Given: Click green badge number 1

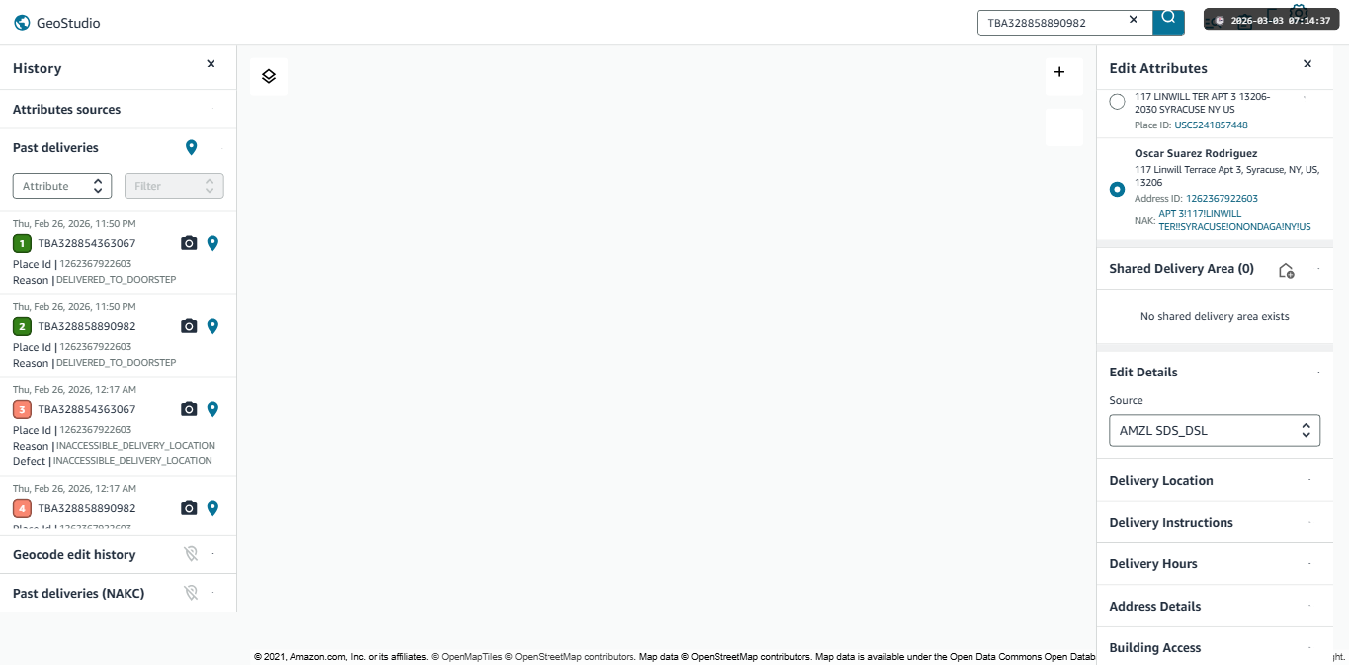Looking at the screenshot, I should pos(22,243).
